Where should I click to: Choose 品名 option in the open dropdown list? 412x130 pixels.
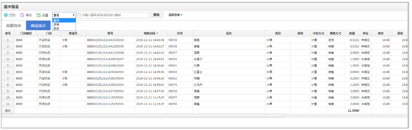pyautogui.click(x=64, y=29)
